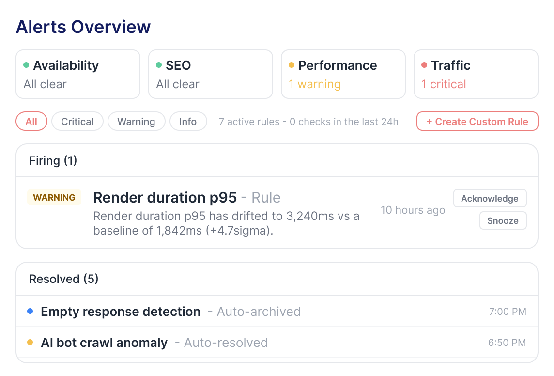Click the yellow dot next to Performance
Image resolution: width=554 pixels, height=376 pixels.
pos(292,65)
